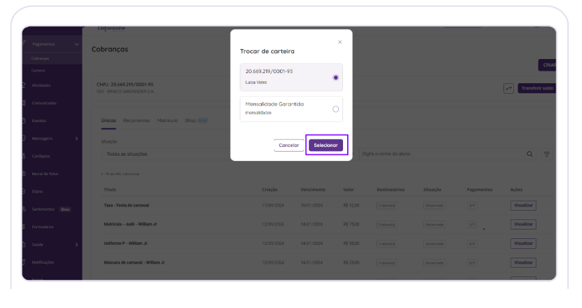This screenshot has width=582, height=308.
Task: Click the Transferir saldo button
Action: (x=536, y=89)
